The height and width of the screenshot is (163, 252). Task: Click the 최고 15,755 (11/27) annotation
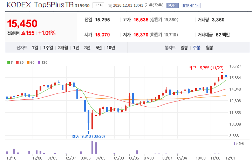tap(206, 68)
